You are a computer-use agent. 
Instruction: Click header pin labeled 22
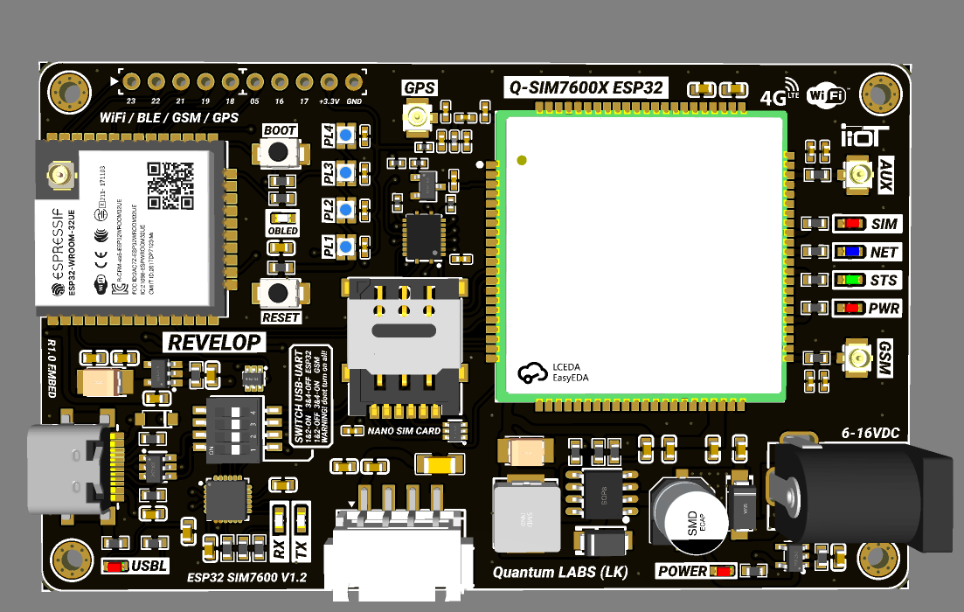(156, 81)
